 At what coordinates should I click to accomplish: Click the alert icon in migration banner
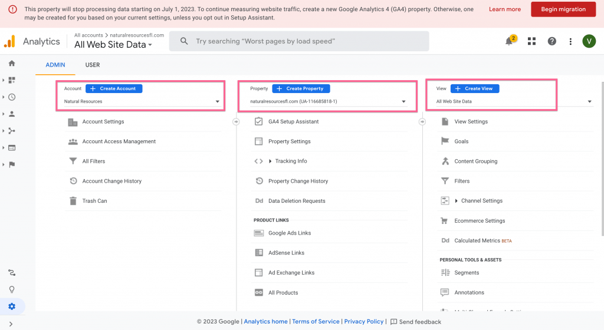[13, 9]
